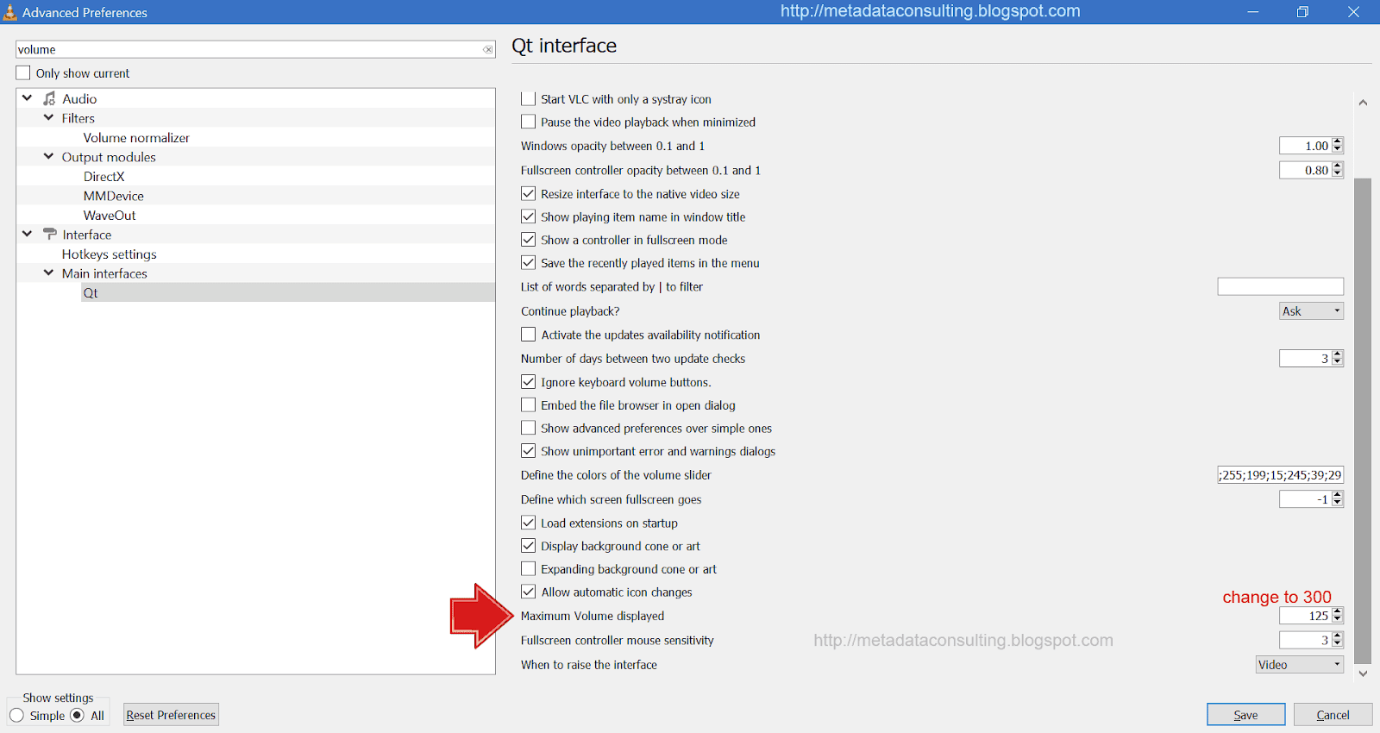
Task: Uncheck Save recently played items
Action: tap(529, 263)
